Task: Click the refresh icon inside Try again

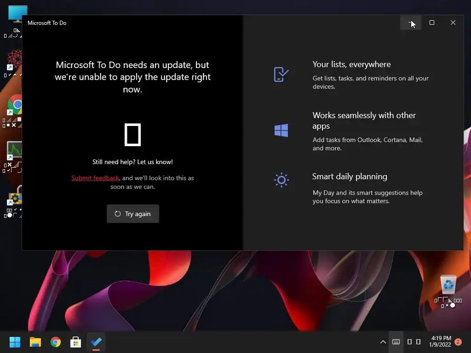Action: click(x=118, y=214)
